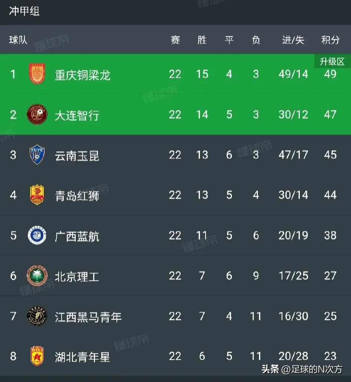Image resolution: width=351 pixels, height=382 pixels.
Task: Click the 北京理工 green emblem
Action: coord(37,276)
